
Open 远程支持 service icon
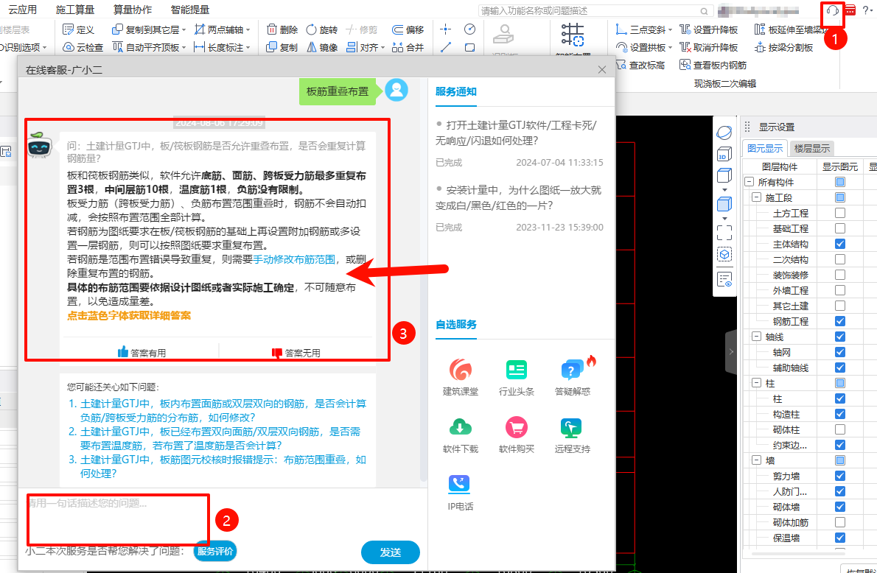pos(572,435)
